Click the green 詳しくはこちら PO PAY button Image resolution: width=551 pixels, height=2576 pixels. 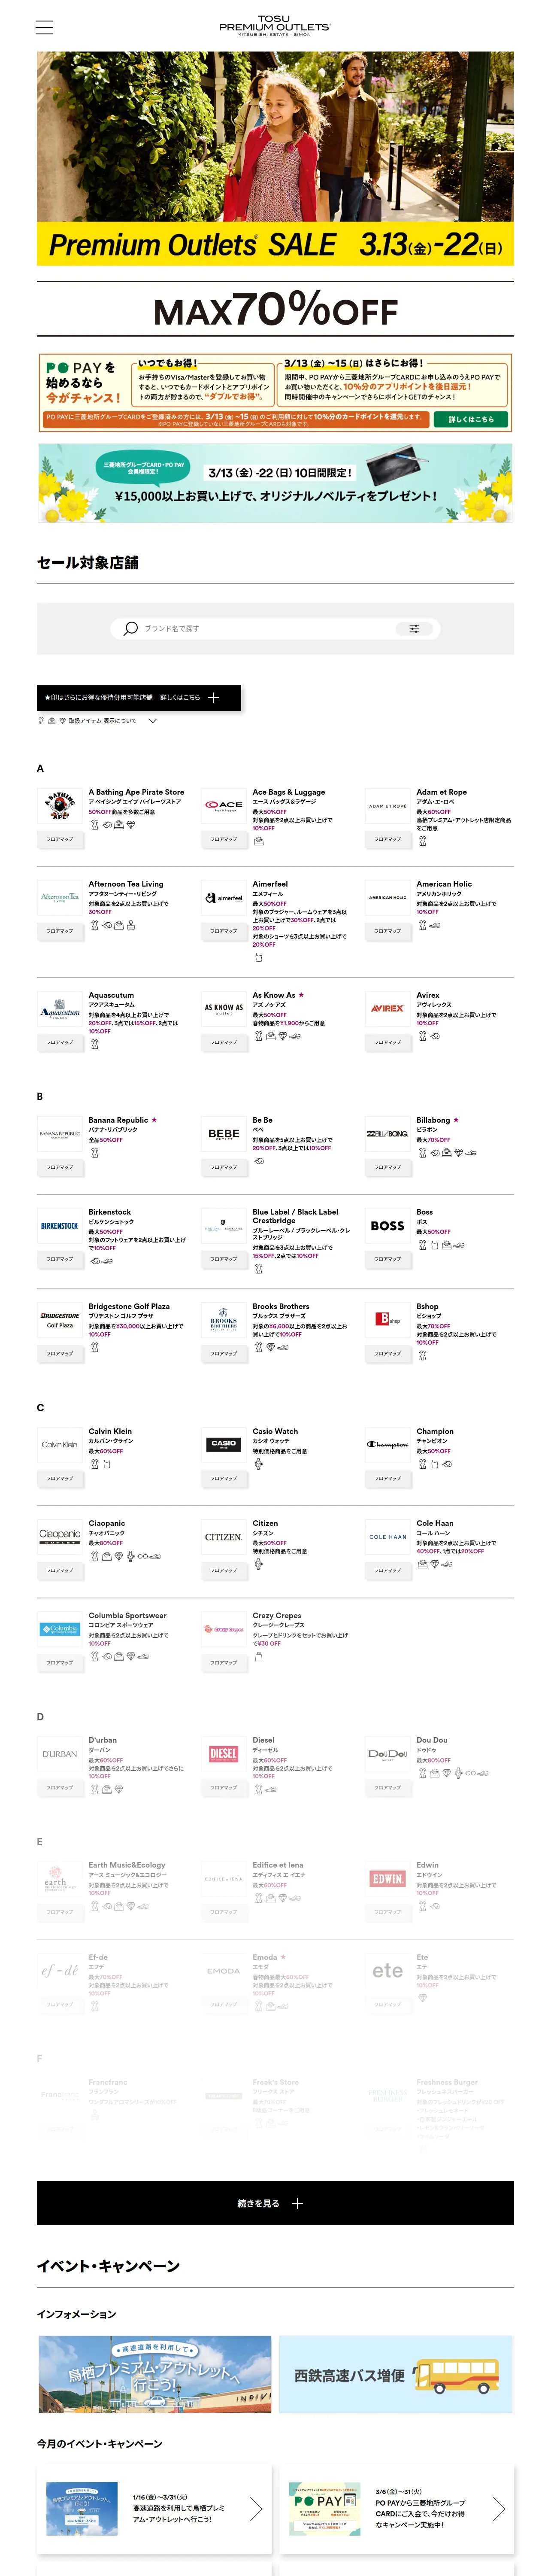[470, 419]
